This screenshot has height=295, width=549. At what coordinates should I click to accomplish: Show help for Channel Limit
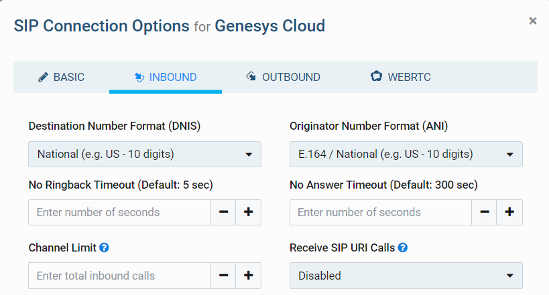click(104, 248)
